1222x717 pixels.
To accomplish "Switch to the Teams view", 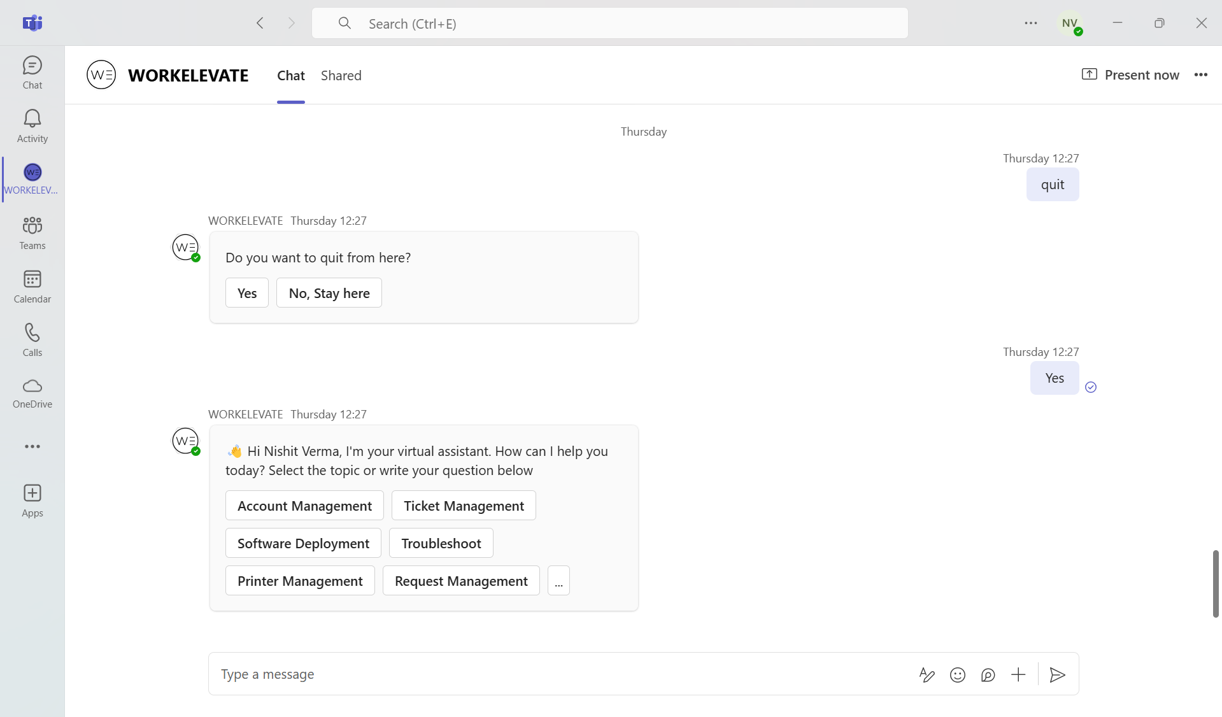I will click(32, 232).
